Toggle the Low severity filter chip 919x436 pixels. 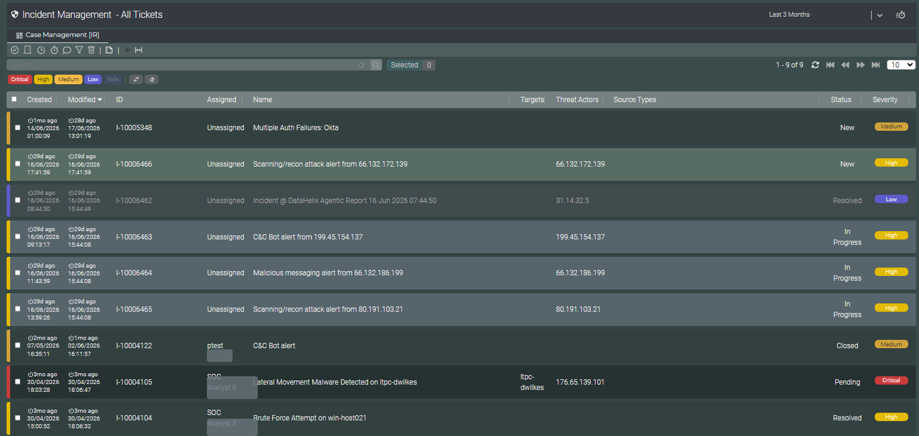click(x=93, y=79)
